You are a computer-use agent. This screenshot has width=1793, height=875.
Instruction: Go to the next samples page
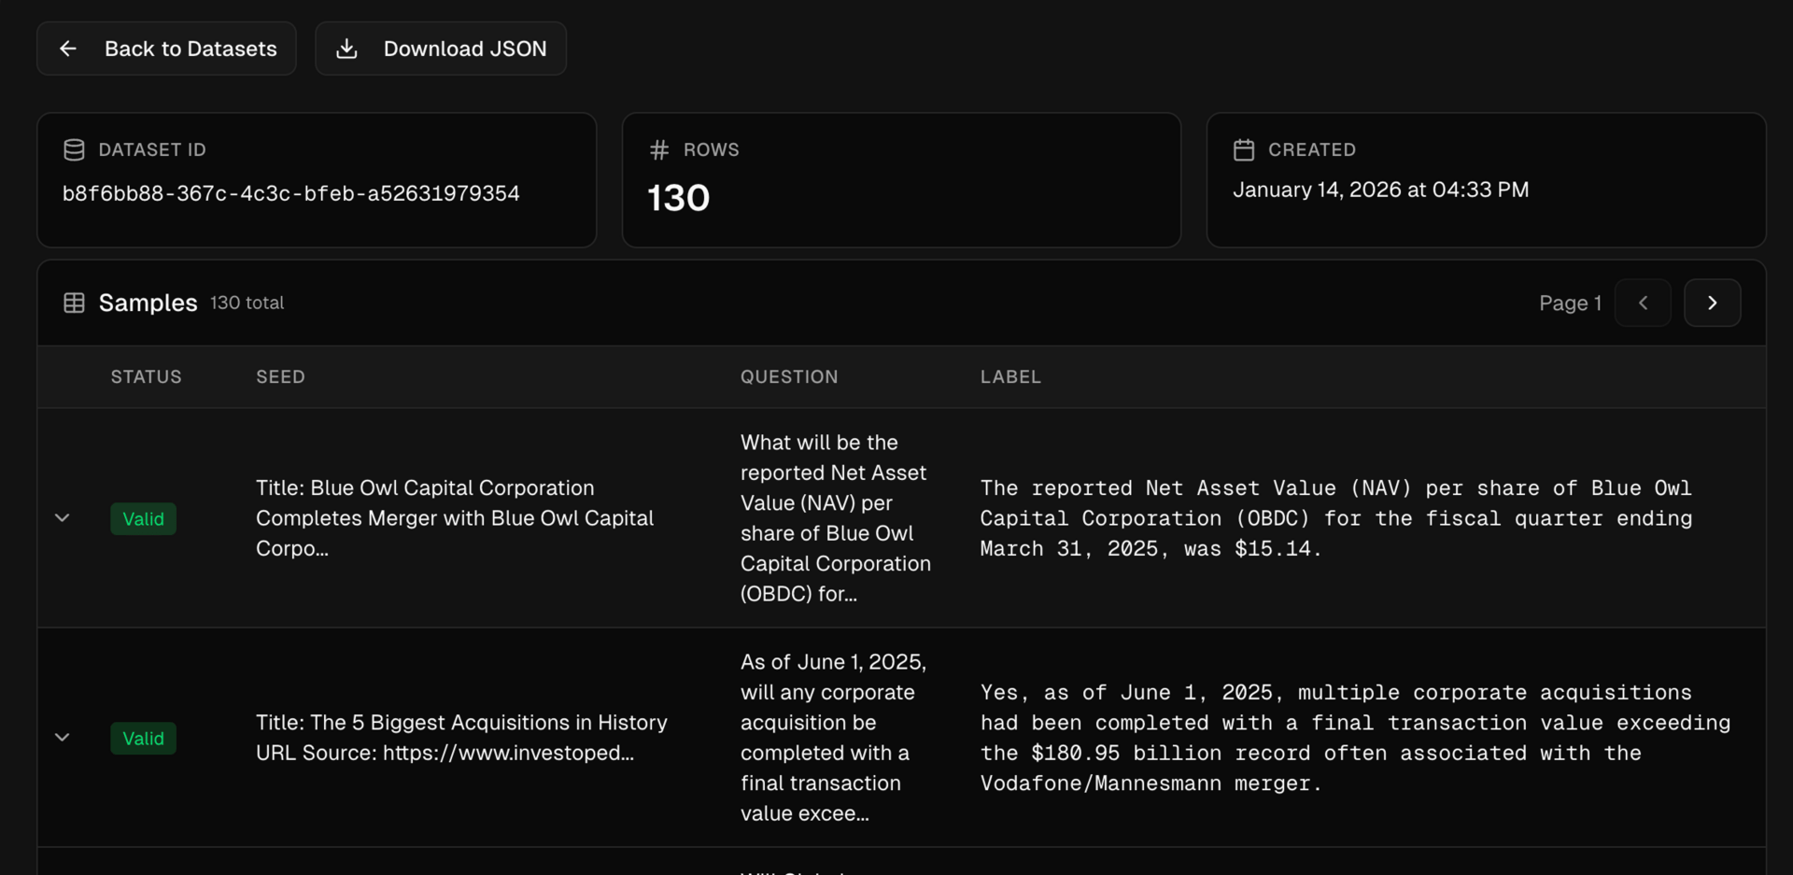1713,303
